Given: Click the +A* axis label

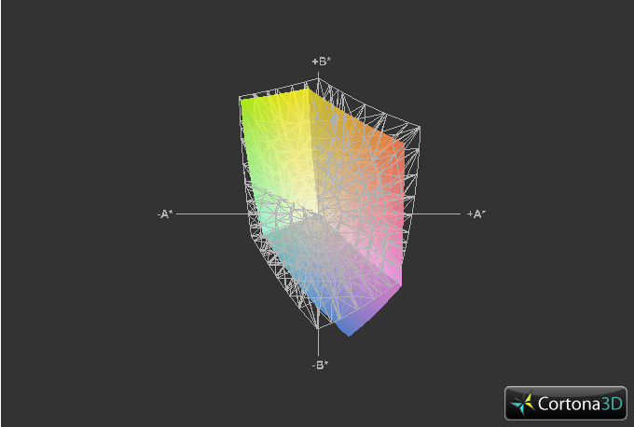Looking at the screenshot, I should point(476,213).
